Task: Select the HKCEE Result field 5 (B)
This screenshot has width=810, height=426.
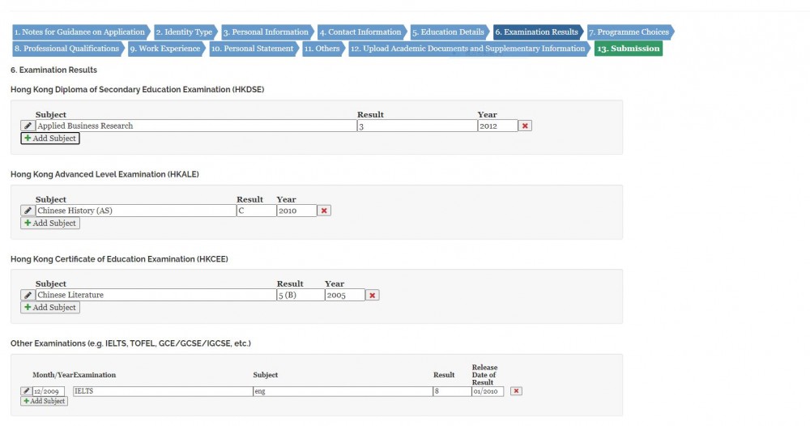Action: pyautogui.click(x=300, y=296)
